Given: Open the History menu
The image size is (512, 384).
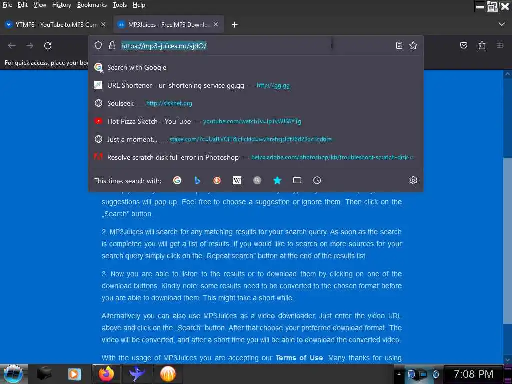Looking at the screenshot, I should [61, 5].
